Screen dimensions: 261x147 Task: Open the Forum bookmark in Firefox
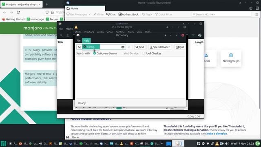(x=52, y=19)
